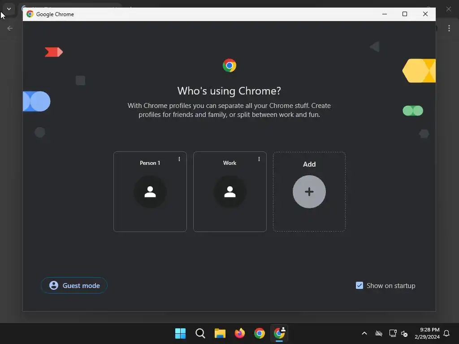This screenshot has height=344, width=459.
Task: Click the Person 1 name label
Action: [x=150, y=163]
